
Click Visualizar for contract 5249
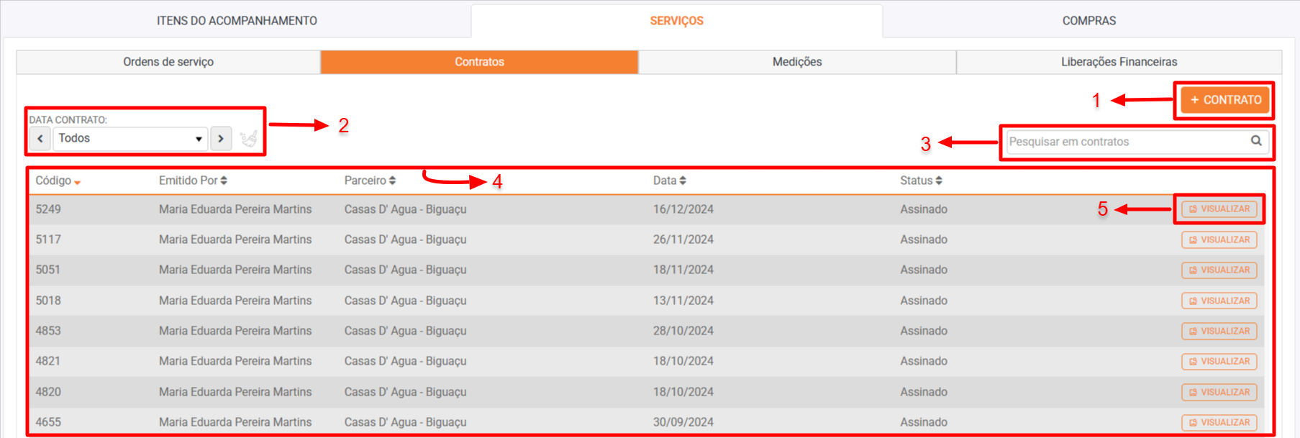point(1219,209)
